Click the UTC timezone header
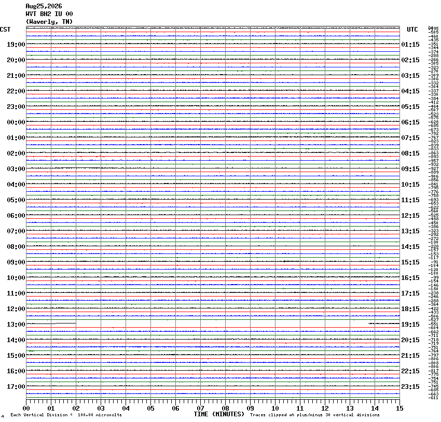 pos(412,30)
